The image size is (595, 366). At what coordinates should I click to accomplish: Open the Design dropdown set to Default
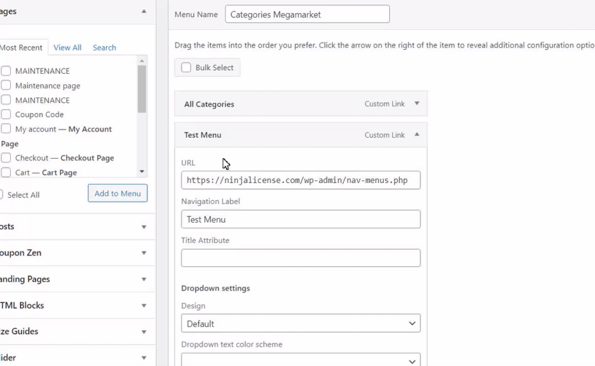click(300, 324)
